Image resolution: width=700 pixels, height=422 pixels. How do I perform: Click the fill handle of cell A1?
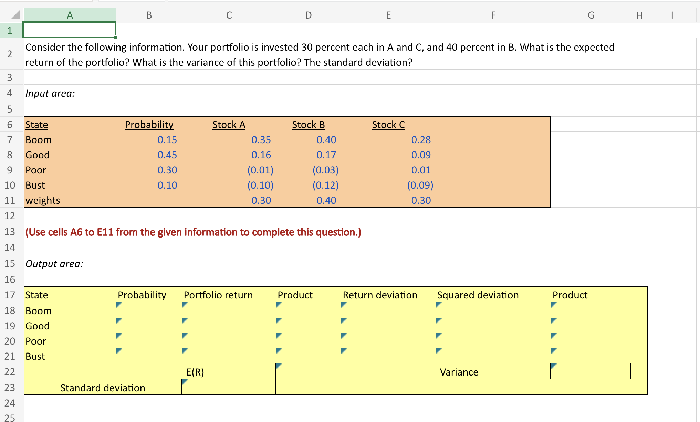(116, 38)
